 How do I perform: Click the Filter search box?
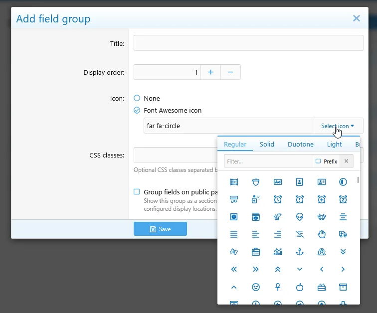pos(268,161)
